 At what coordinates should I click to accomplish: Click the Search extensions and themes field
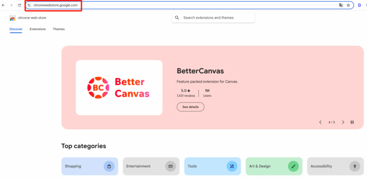point(213,18)
